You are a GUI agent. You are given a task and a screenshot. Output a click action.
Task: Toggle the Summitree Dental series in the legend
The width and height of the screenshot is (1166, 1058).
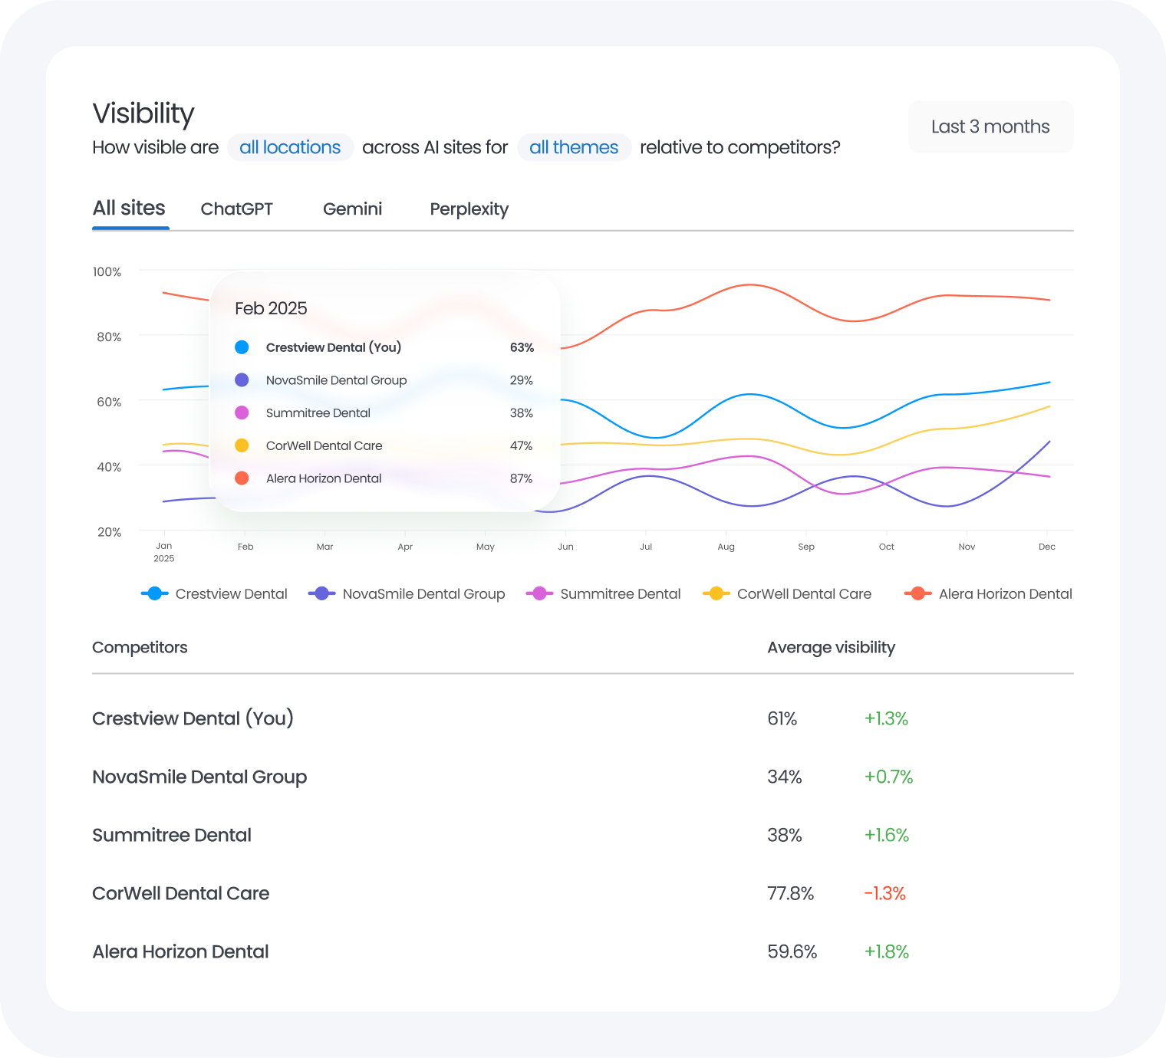click(539, 593)
